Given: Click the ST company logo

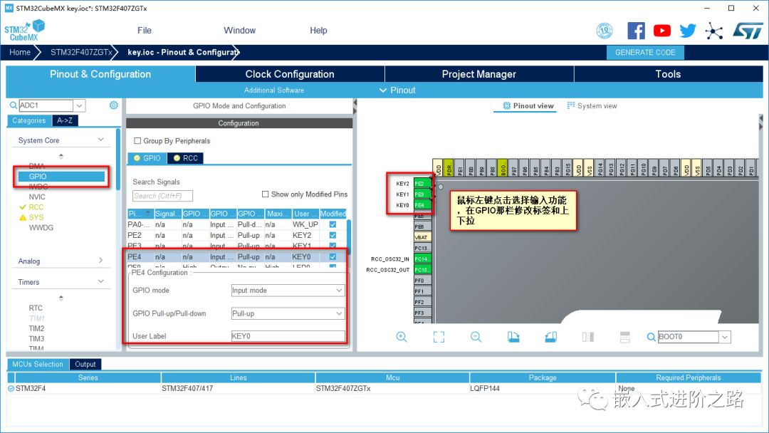Looking at the screenshot, I should pyautogui.click(x=748, y=31).
